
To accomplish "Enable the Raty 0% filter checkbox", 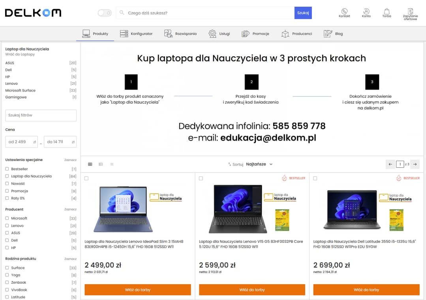I will point(7,198).
